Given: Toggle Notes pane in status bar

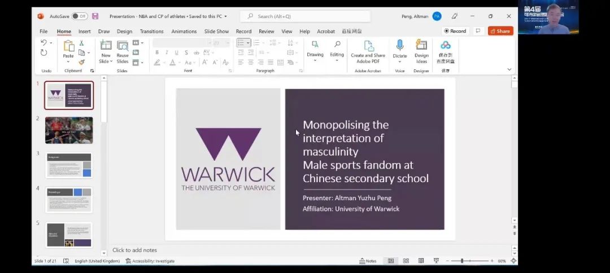Looking at the screenshot, I should click(x=368, y=261).
